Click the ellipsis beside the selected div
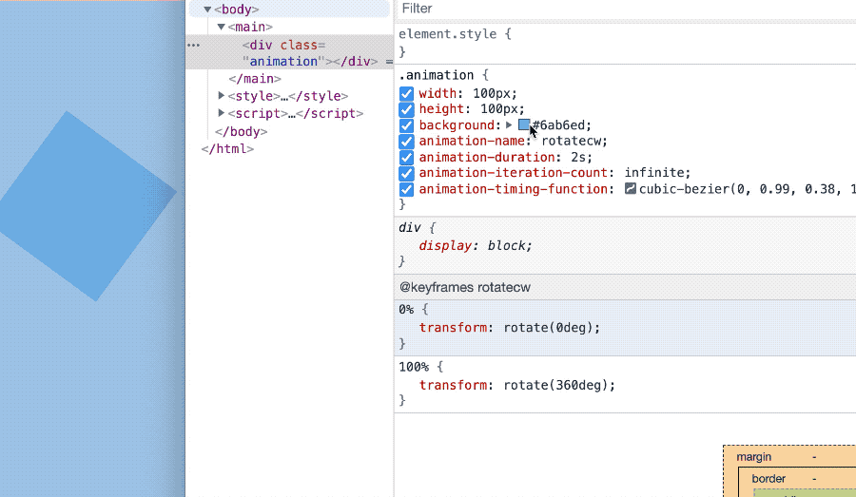This screenshot has width=856, height=497. coord(193,45)
